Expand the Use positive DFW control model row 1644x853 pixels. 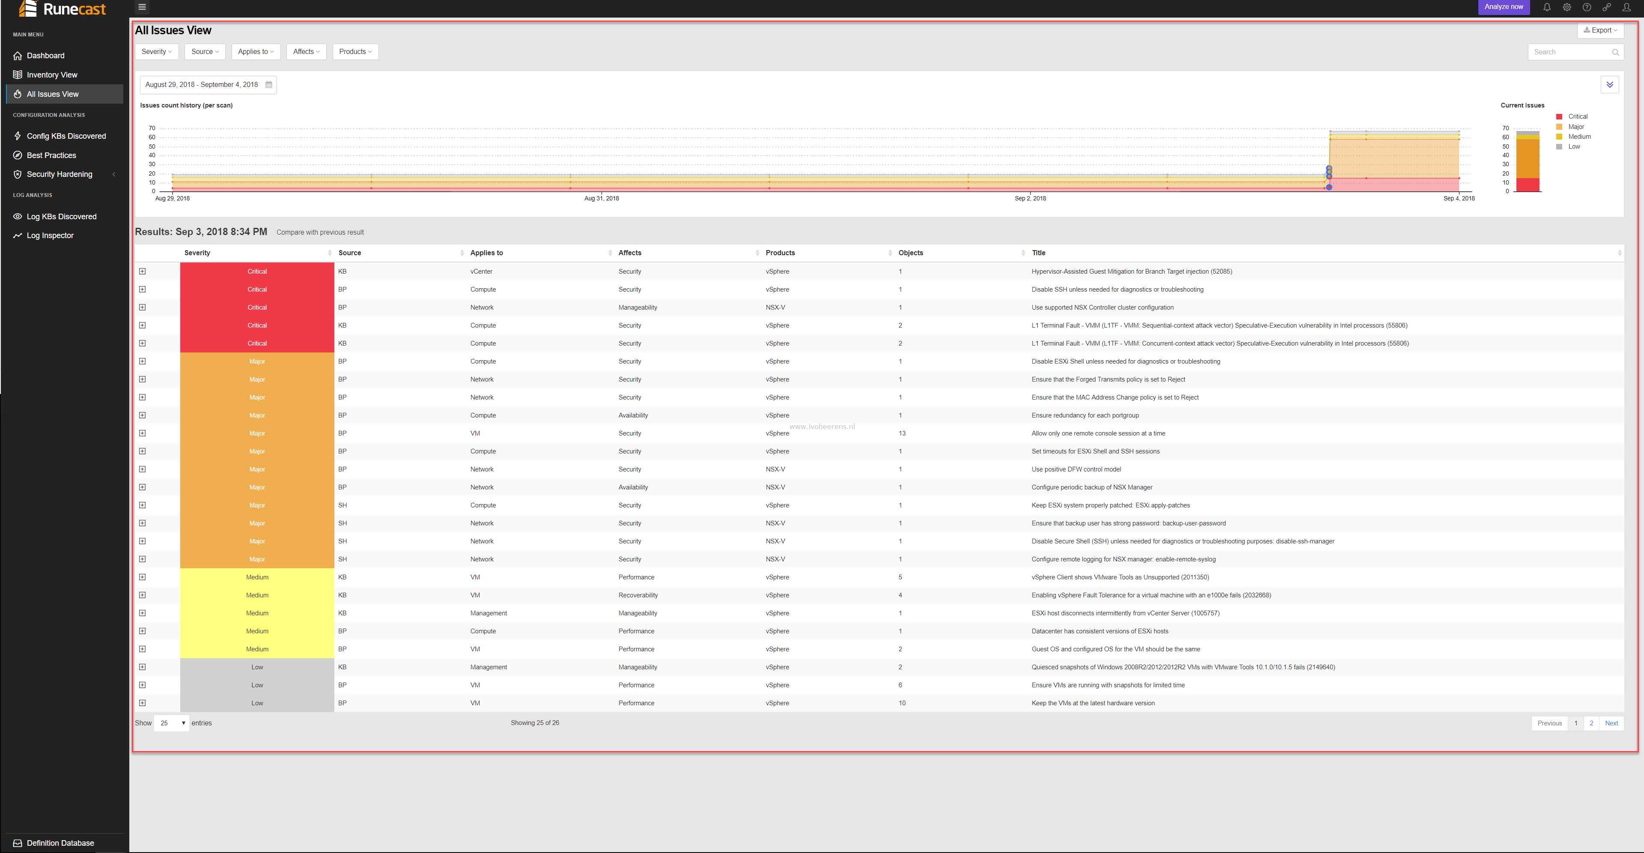[x=142, y=469]
